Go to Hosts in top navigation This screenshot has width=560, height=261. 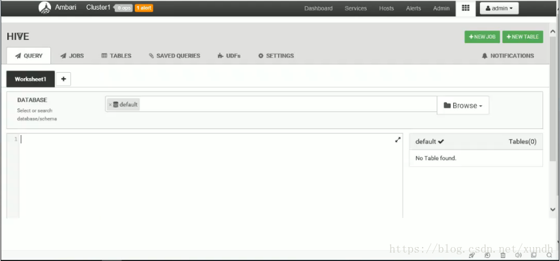click(x=386, y=8)
